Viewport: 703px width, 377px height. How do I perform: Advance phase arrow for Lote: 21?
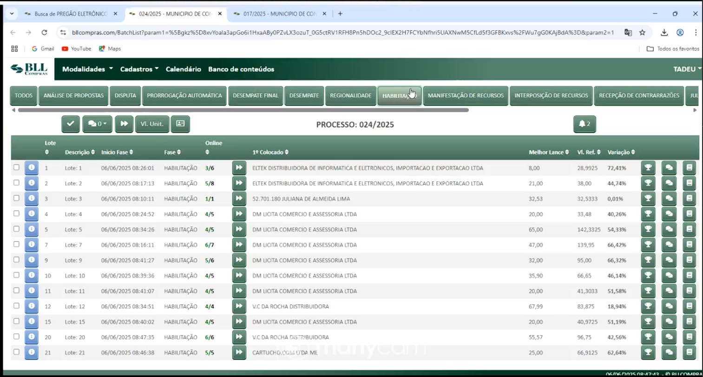239,352
